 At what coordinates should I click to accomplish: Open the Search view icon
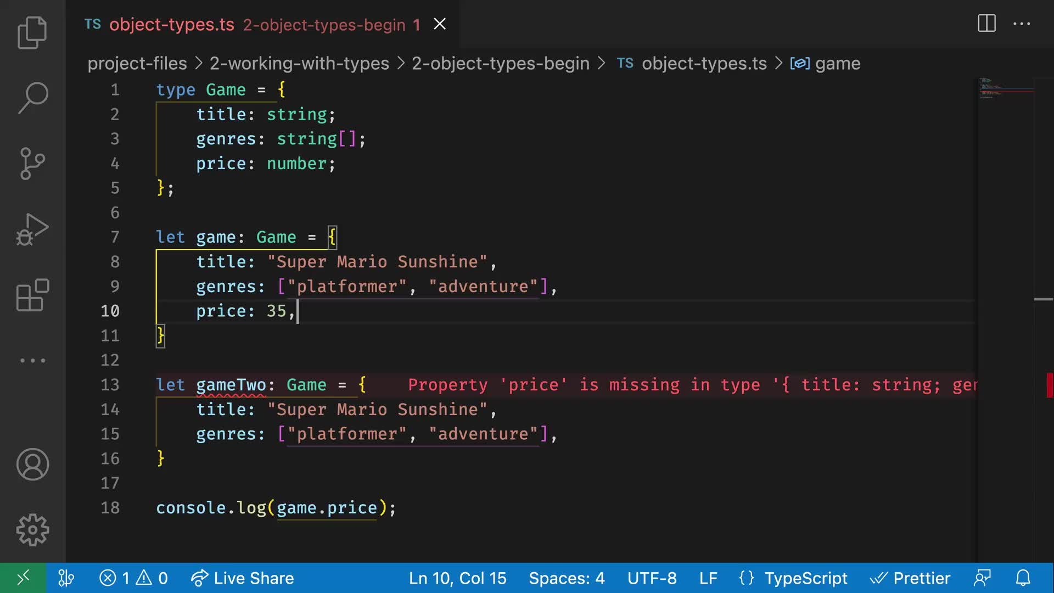point(32,98)
